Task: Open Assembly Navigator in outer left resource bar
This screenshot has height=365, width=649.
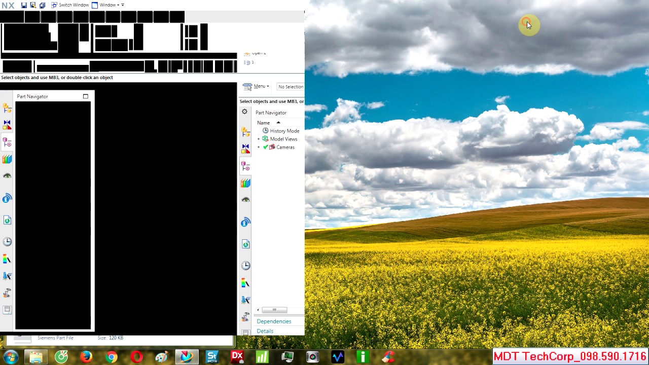Action: 7,108
